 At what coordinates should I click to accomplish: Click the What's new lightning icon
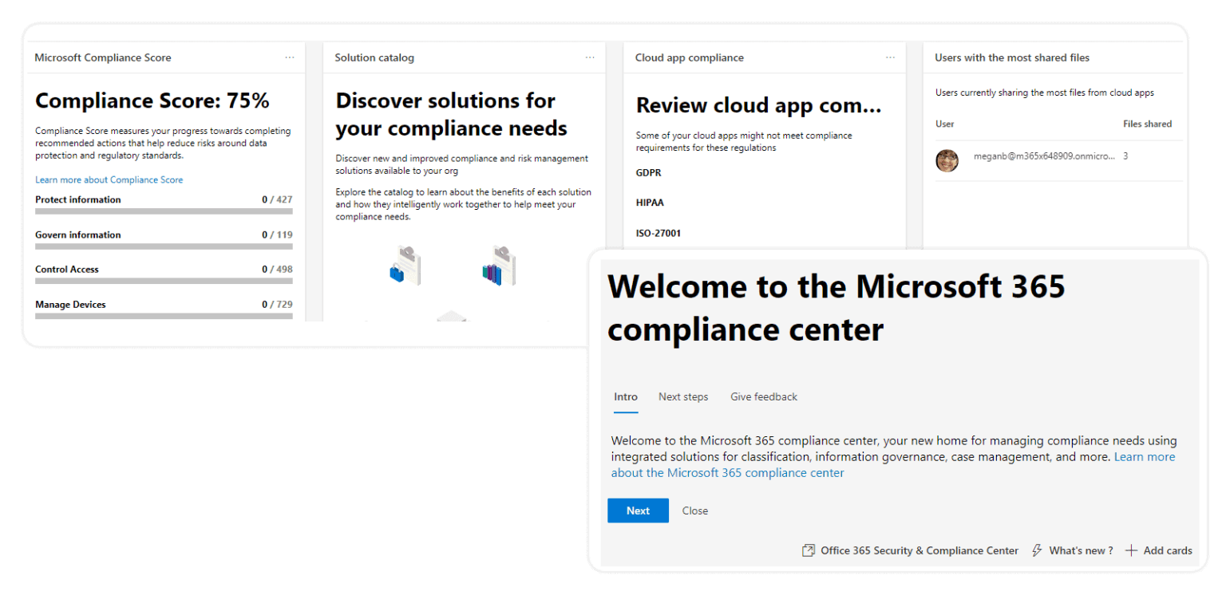[1038, 550]
